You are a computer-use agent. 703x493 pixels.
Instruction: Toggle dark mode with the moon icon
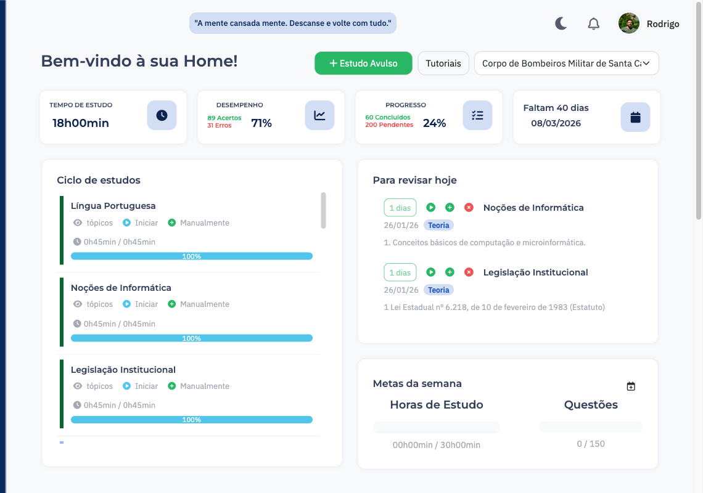[x=561, y=24]
